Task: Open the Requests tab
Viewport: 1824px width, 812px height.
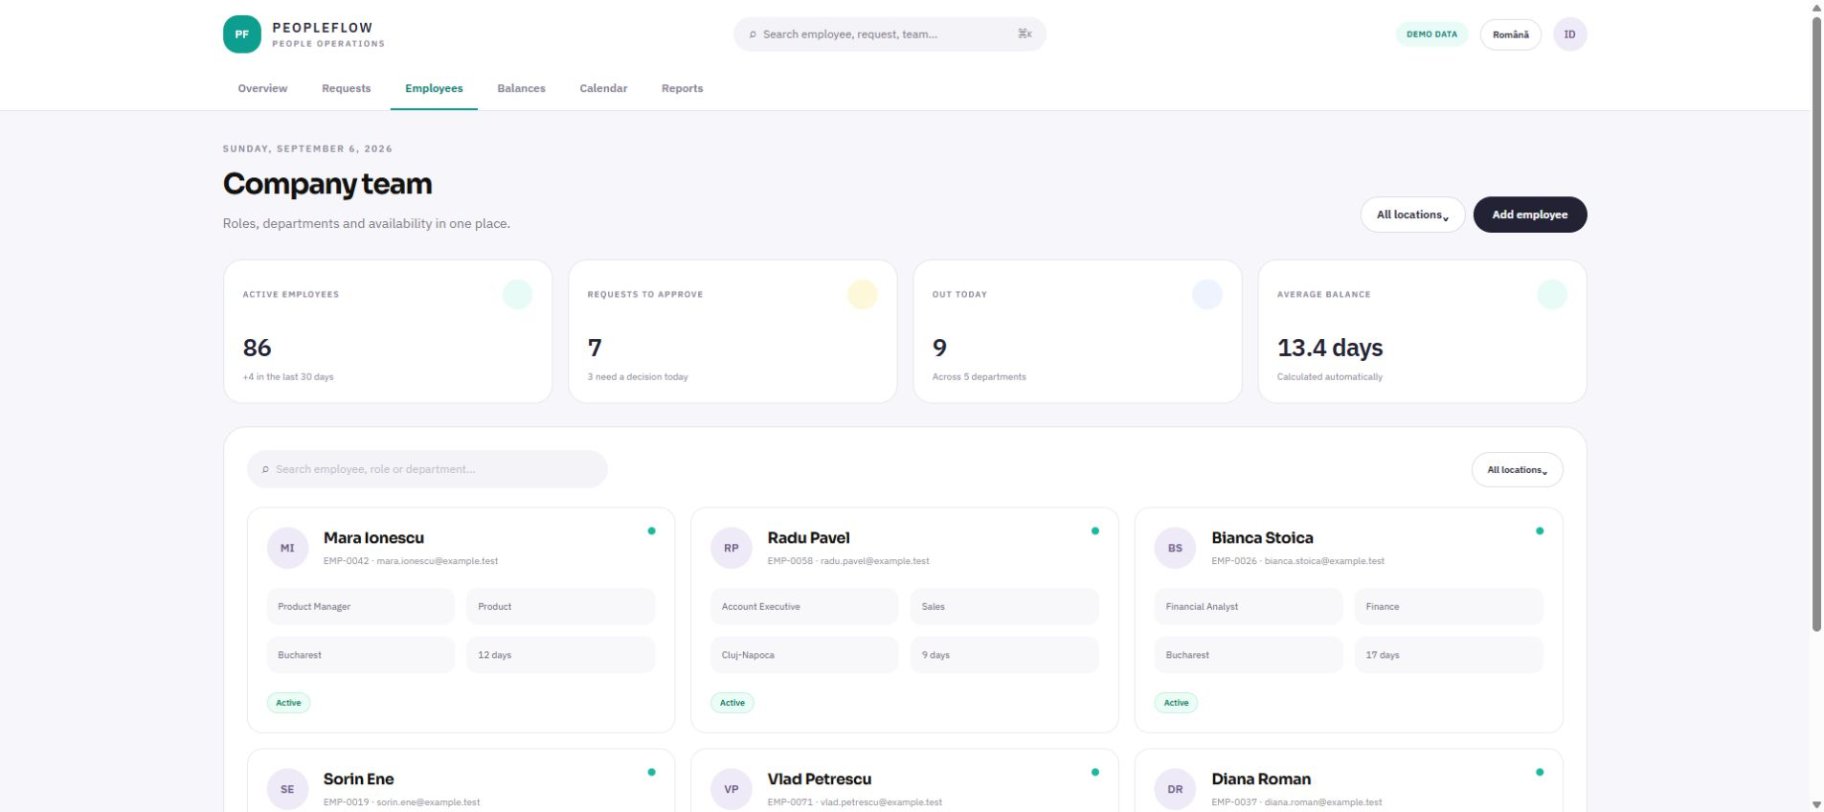Action: 346,88
